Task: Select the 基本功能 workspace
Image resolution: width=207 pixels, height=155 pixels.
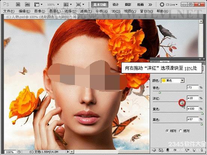Action: [100, 4]
